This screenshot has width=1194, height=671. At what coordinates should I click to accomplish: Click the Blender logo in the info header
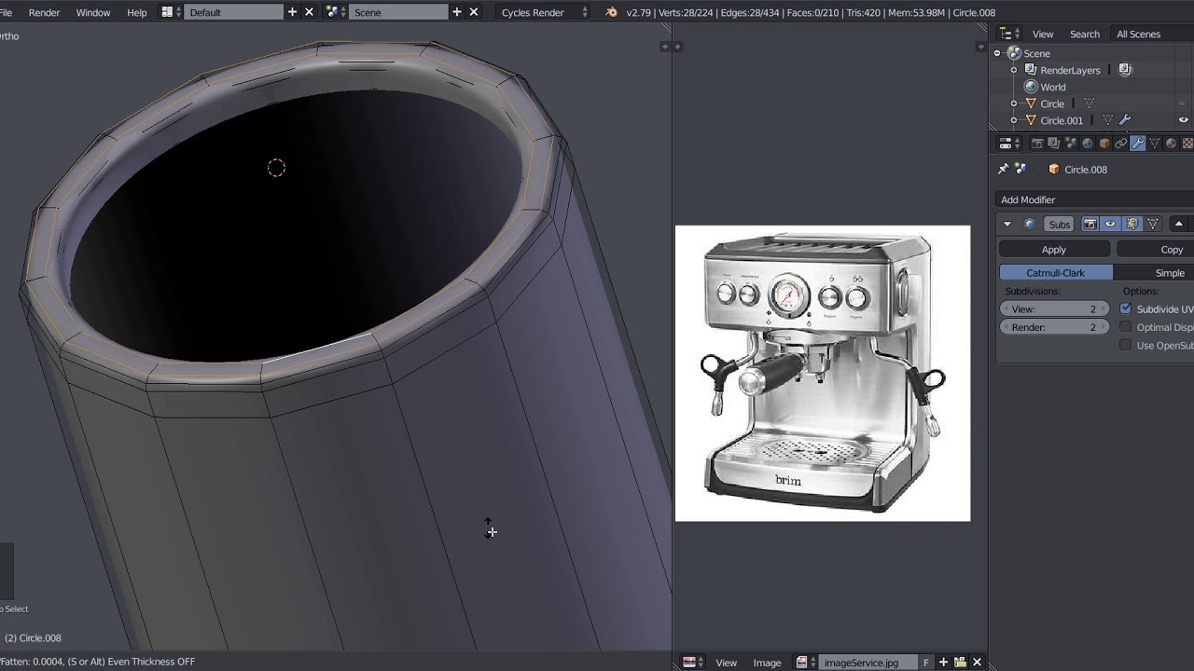pos(611,12)
